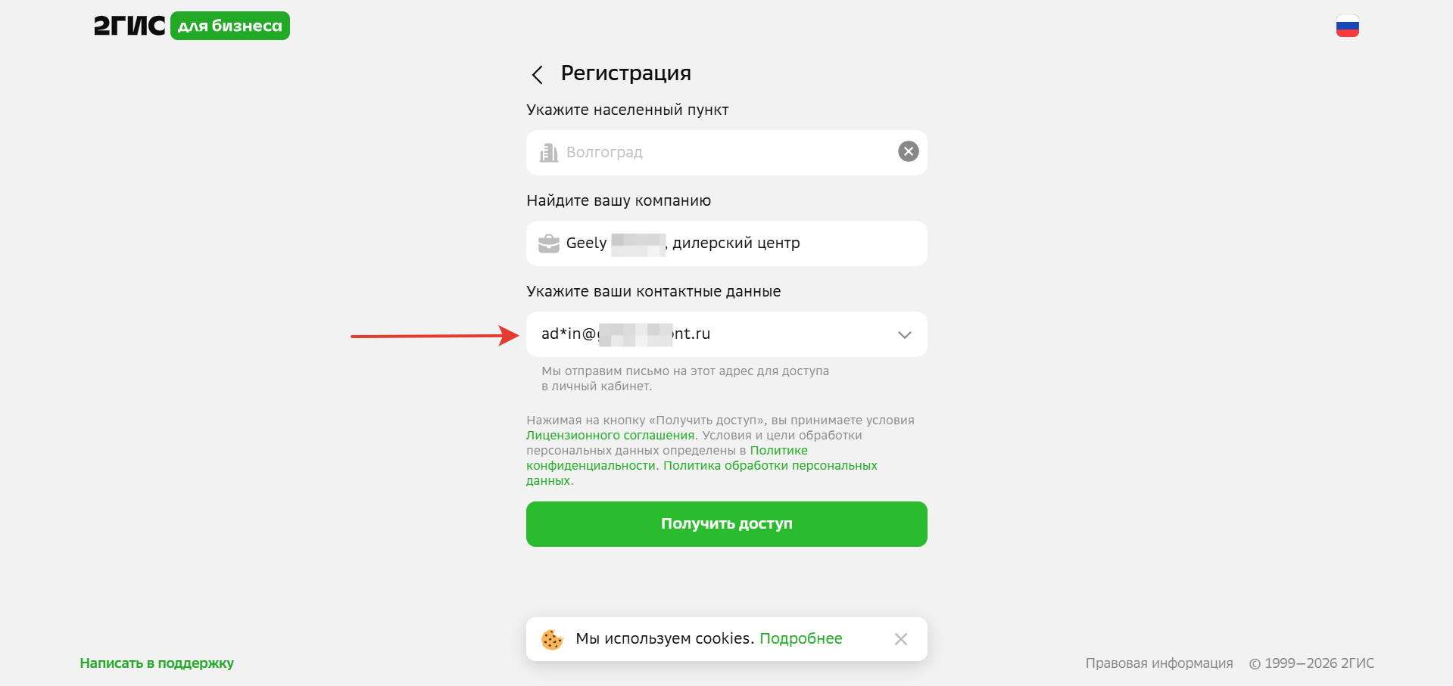1453x686 pixels.
Task: Click the briefcase icon in company field
Action: tap(548, 244)
